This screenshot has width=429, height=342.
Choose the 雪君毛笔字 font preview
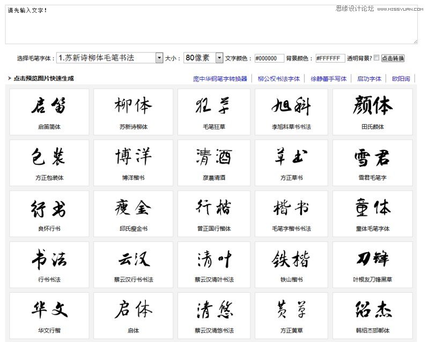tap(373, 163)
